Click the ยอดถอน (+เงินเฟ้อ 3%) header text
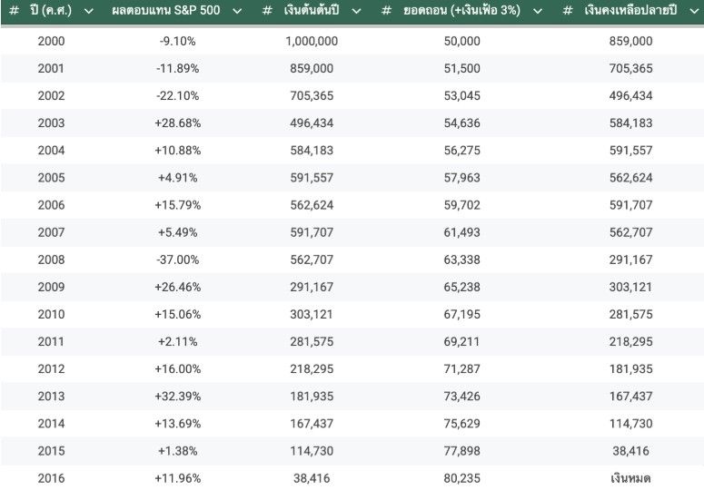Image resolution: width=704 pixels, height=490 pixels. point(461,11)
